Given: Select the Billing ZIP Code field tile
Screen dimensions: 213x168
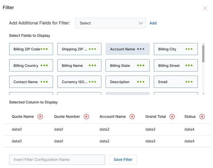Looking at the screenshot, I should pos(31,49).
